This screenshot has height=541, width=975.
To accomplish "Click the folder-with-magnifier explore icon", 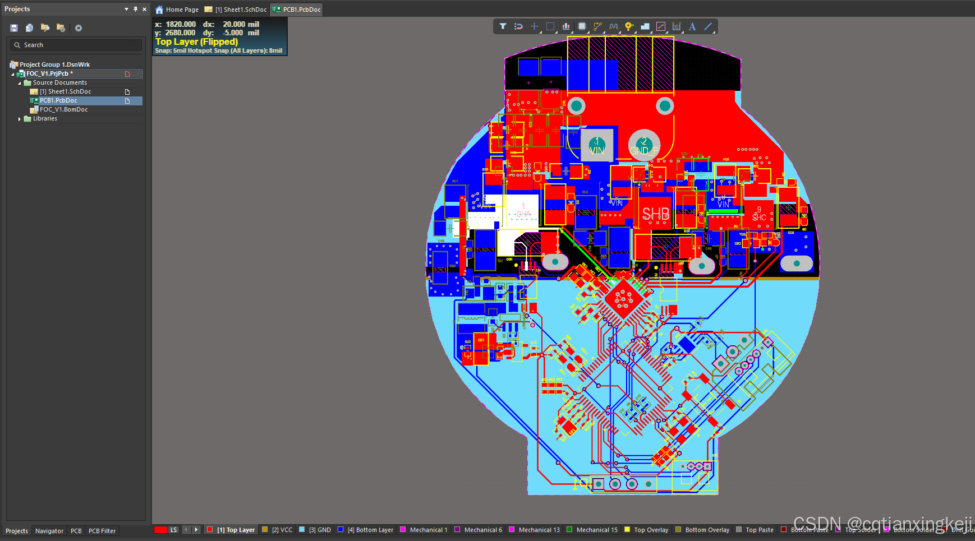I will tap(45, 28).
